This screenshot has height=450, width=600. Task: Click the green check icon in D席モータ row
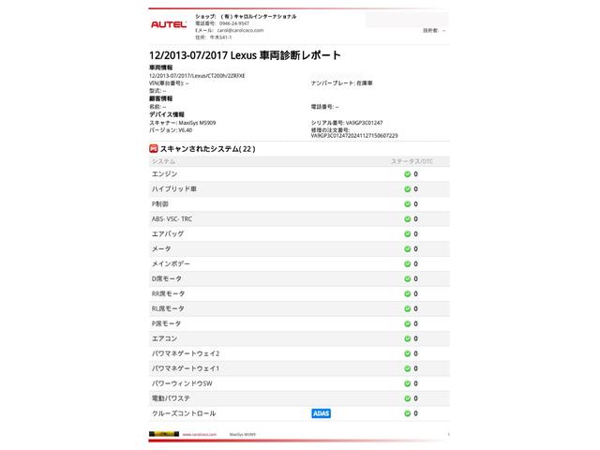[x=408, y=279]
